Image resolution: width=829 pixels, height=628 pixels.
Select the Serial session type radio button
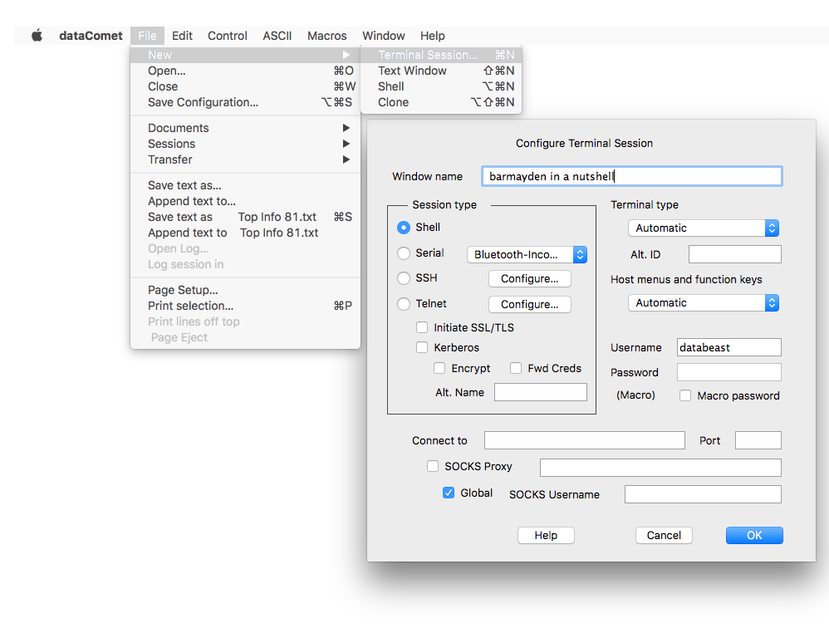(404, 253)
